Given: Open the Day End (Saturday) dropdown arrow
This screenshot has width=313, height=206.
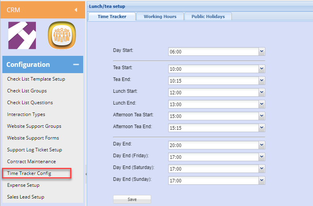Looking at the screenshot, I should click(x=262, y=169).
